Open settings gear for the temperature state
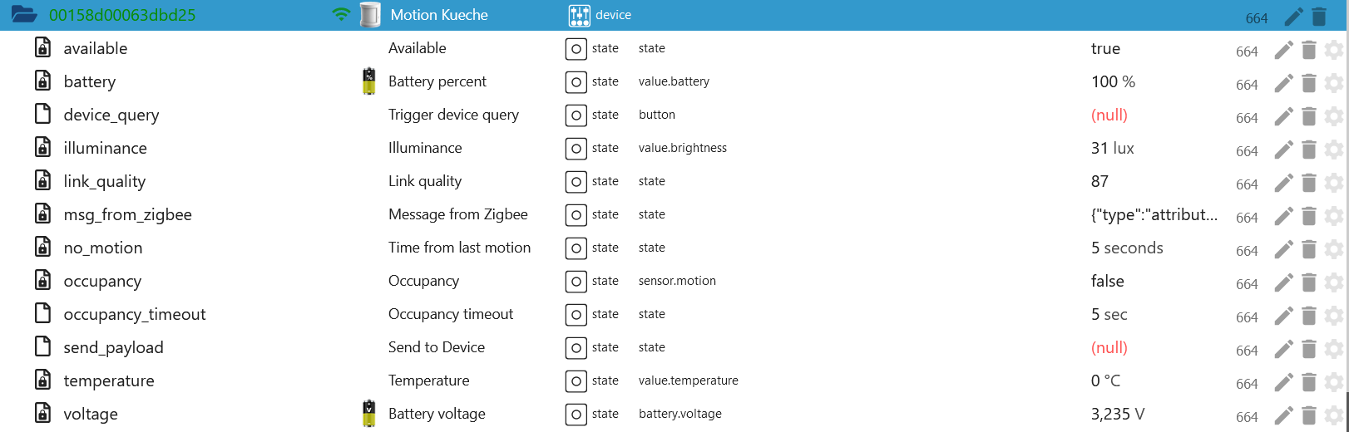The width and height of the screenshot is (1349, 432). [x=1334, y=382]
